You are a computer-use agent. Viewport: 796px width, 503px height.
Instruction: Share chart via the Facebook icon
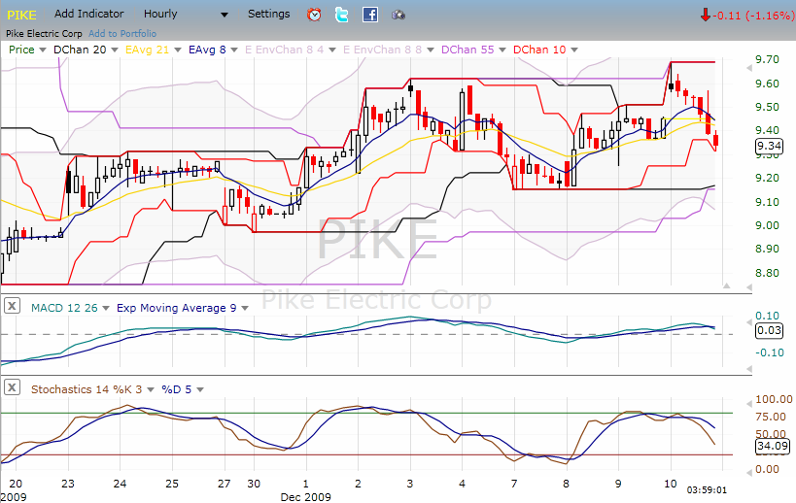point(370,15)
